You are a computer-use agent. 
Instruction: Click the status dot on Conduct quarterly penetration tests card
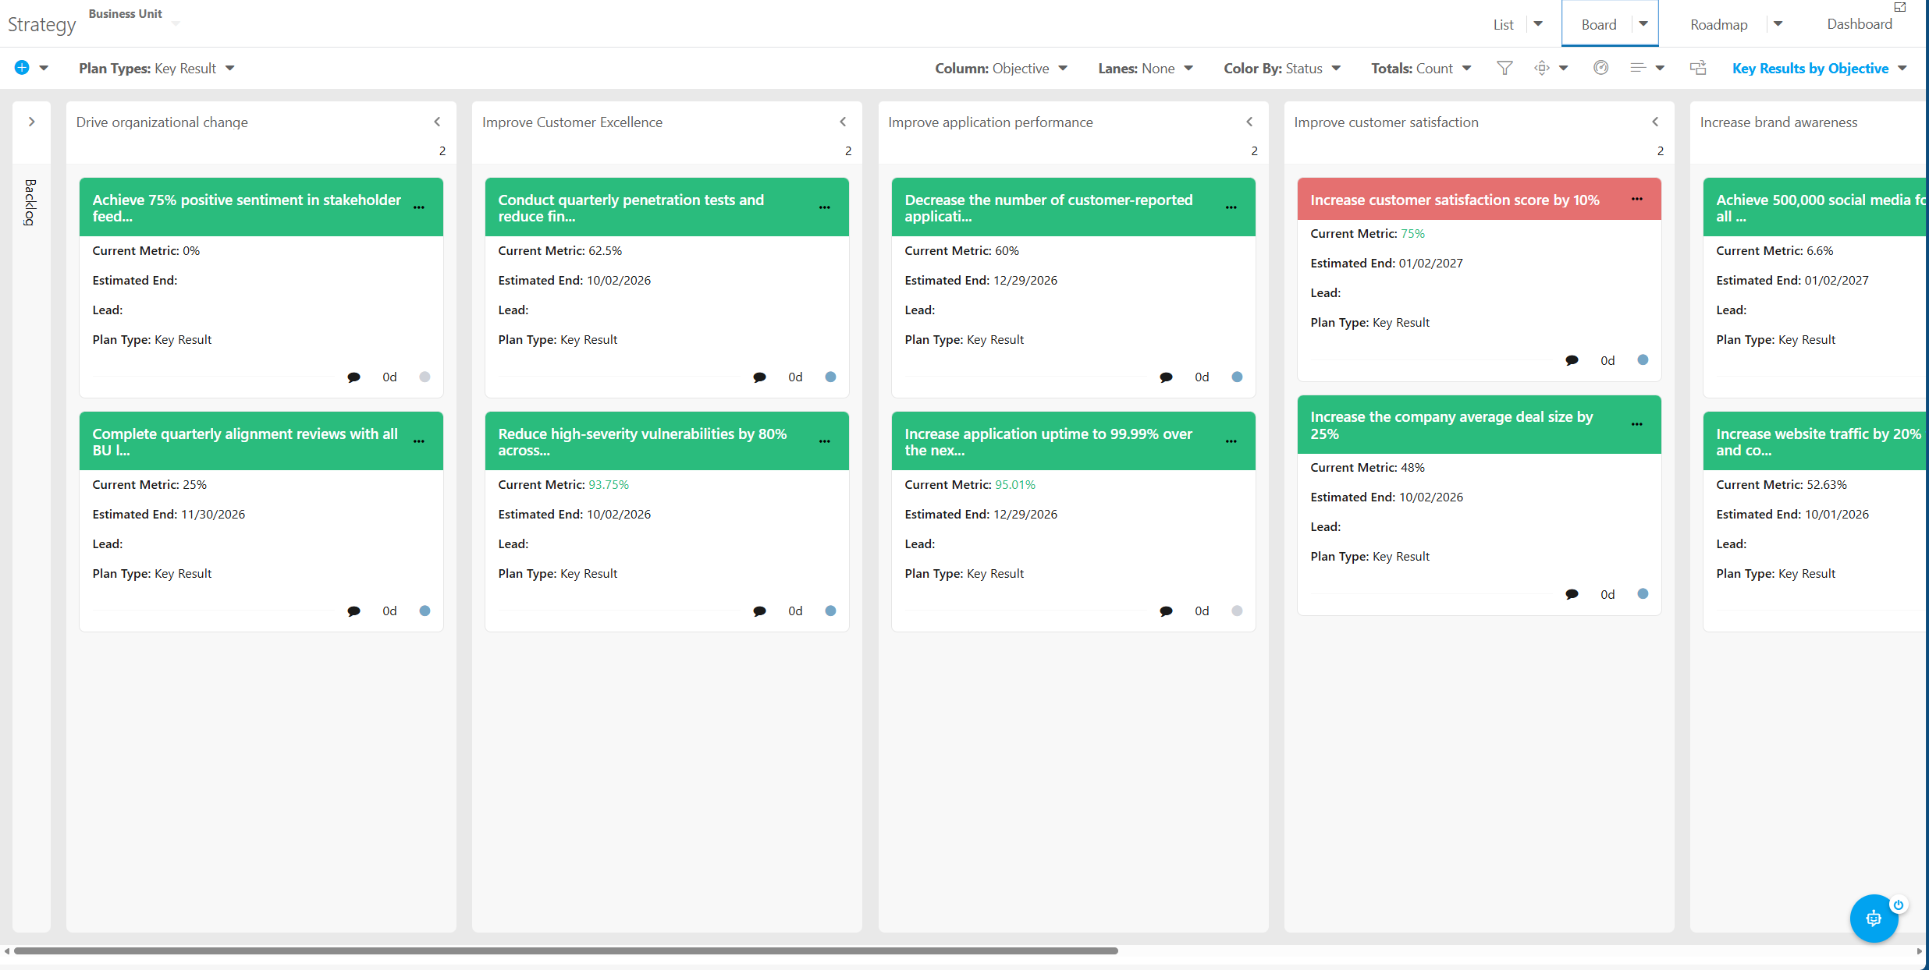coord(831,377)
